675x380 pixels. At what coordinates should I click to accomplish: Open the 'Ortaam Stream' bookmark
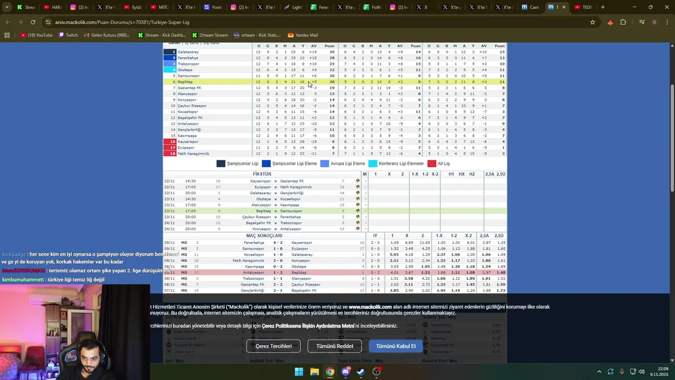(210, 35)
